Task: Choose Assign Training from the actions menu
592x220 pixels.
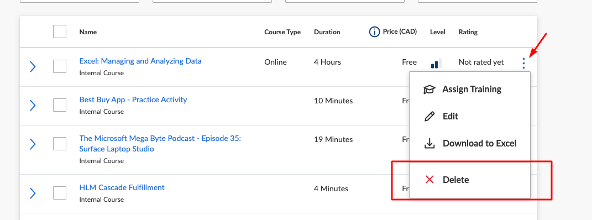Action: pos(470,90)
